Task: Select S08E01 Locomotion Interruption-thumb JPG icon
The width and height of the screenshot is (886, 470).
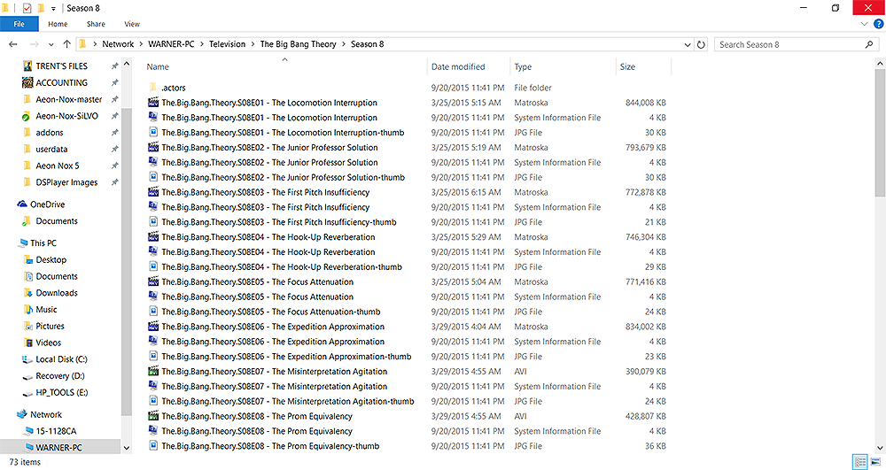Action: click(153, 133)
